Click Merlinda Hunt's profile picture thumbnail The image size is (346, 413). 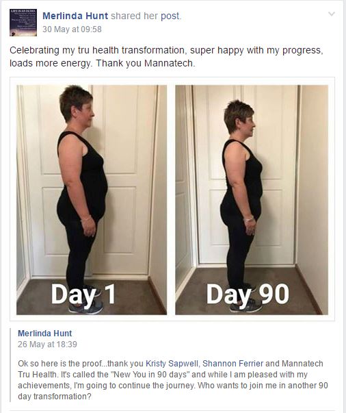(23, 23)
